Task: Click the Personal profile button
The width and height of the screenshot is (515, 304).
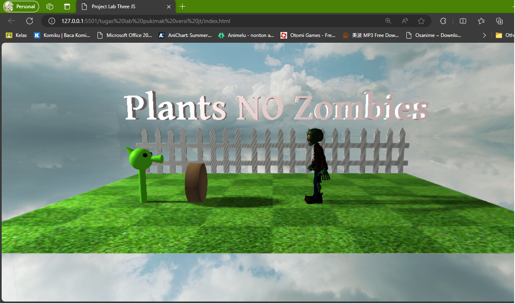Action: click(21, 7)
